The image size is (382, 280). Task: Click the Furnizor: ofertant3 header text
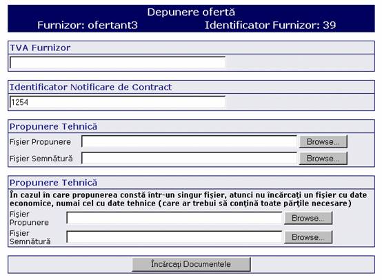click(x=88, y=25)
